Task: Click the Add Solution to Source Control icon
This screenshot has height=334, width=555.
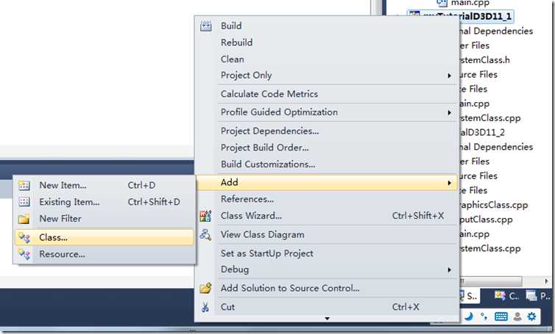Action: pos(205,288)
